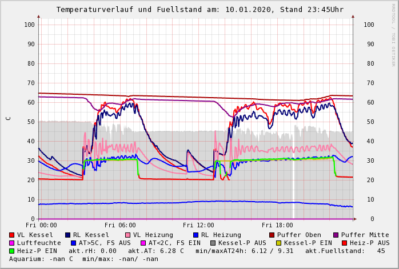Click the Puffer Oben legend swatch
This screenshot has width=399, height=269.
272,235
